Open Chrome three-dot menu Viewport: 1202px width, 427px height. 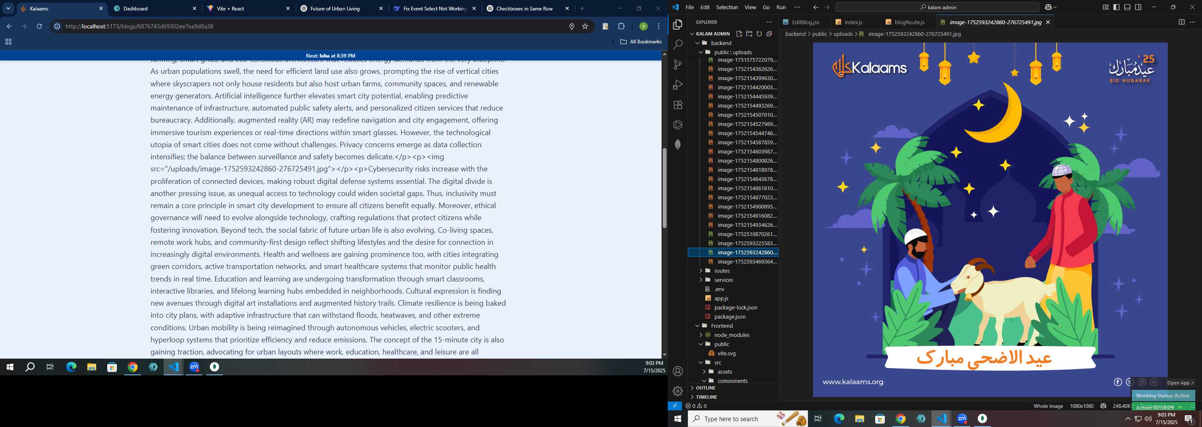click(659, 27)
